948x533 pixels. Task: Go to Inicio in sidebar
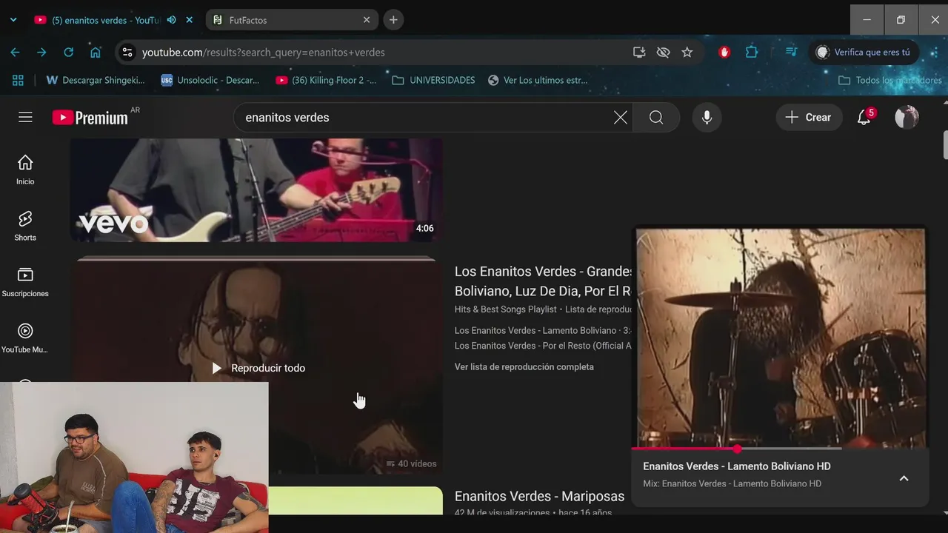(25, 170)
